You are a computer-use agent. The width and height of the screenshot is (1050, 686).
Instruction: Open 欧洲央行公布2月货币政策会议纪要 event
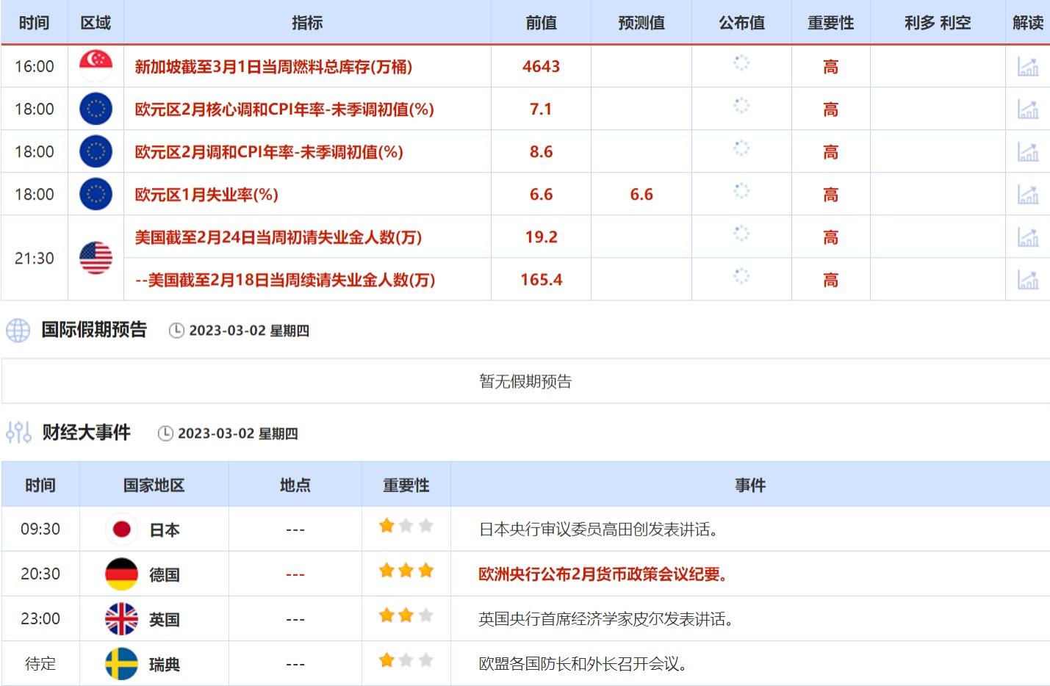pyautogui.click(x=603, y=574)
